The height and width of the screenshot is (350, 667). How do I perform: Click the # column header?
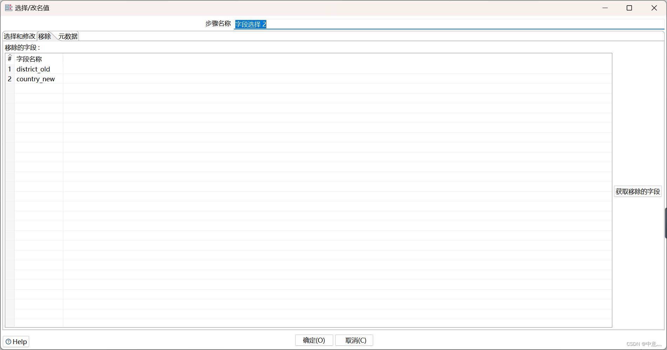tap(10, 59)
